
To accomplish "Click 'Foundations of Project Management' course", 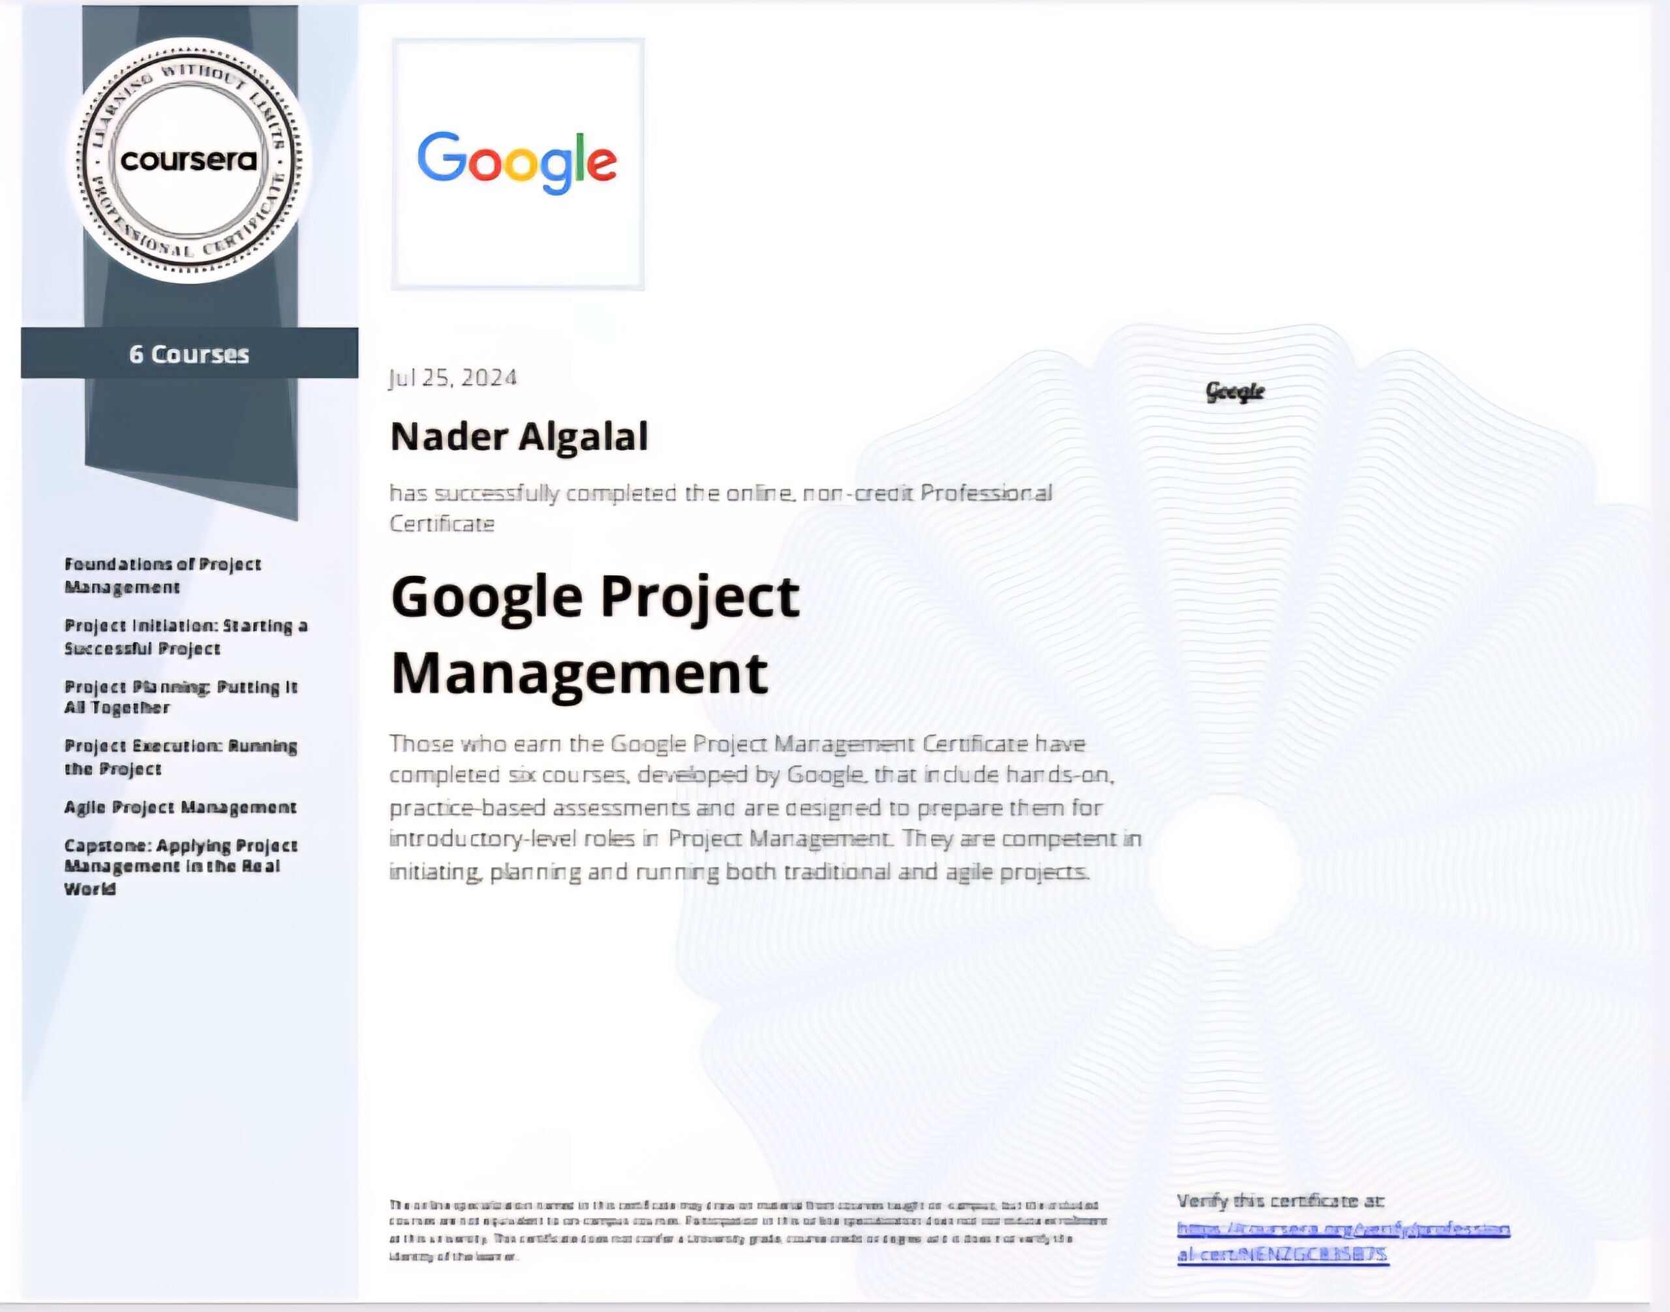I will coord(163,575).
